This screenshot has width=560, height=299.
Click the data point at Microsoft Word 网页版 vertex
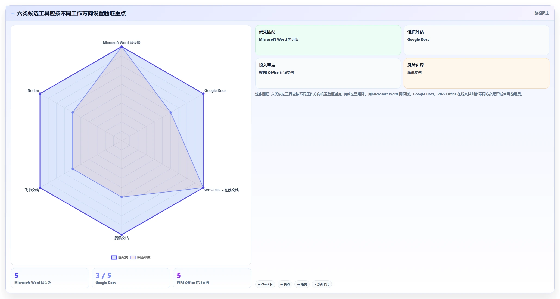(x=122, y=47)
